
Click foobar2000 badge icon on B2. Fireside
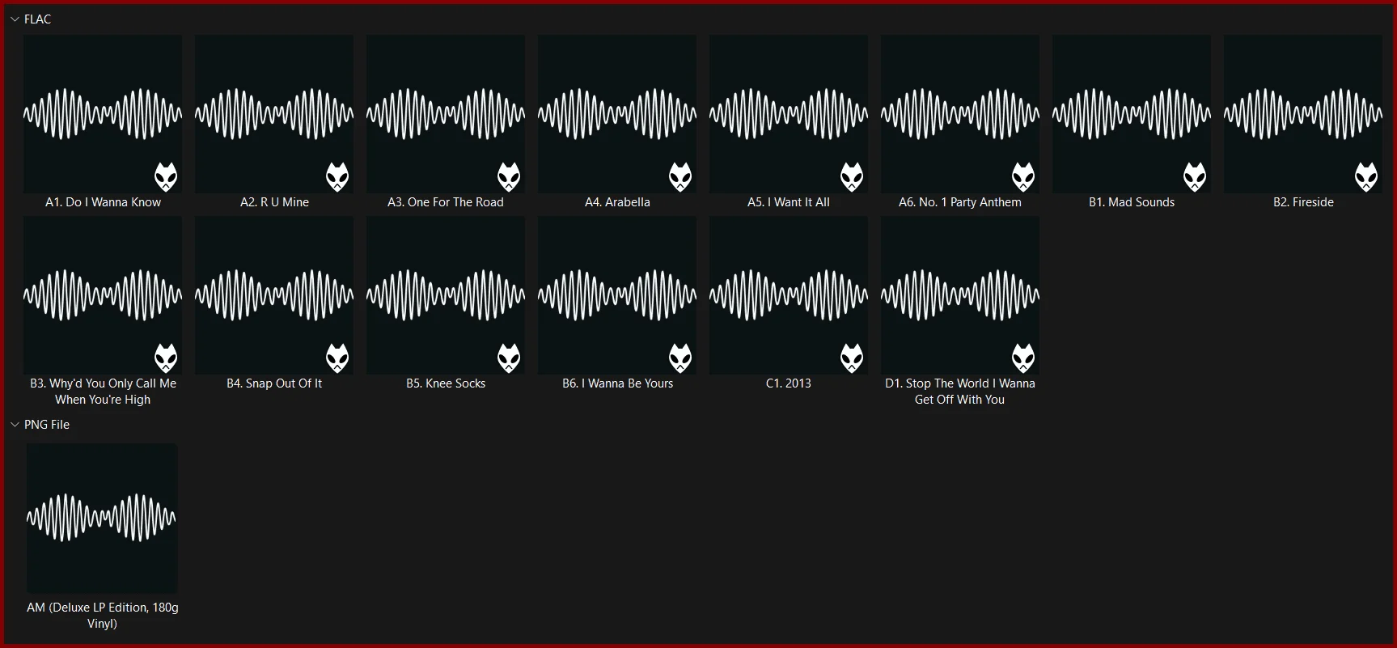tap(1366, 176)
